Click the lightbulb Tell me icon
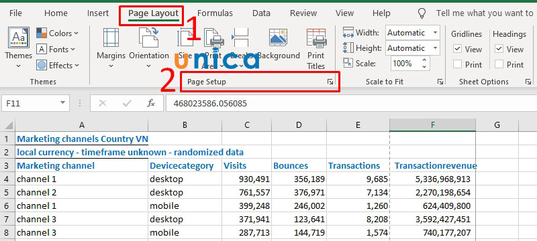The image size is (537, 241). click(x=422, y=13)
